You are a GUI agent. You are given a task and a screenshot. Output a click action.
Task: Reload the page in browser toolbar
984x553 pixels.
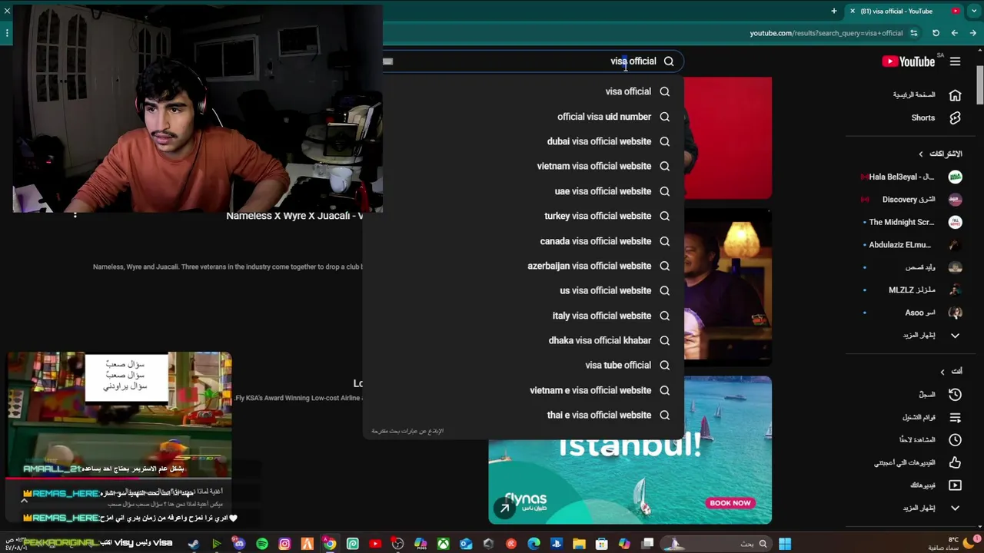click(x=936, y=33)
